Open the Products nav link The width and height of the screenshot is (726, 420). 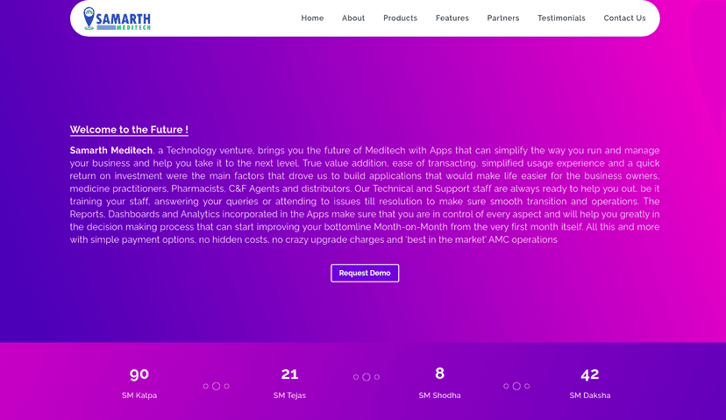point(400,18)
